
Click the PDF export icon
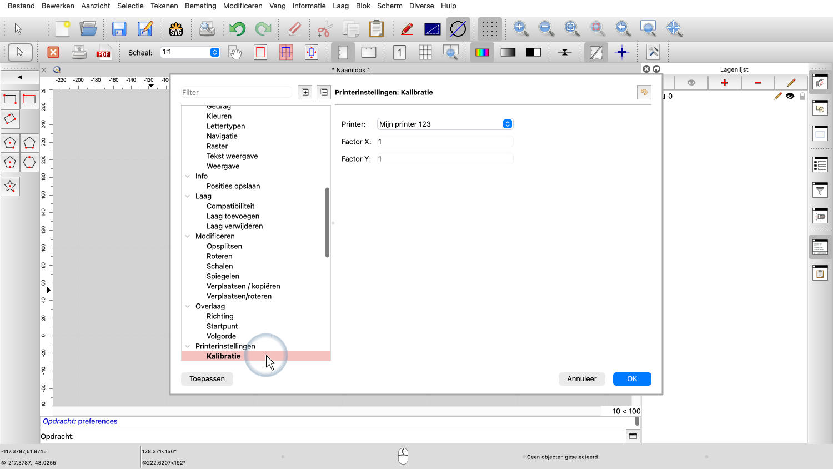coord(103,52)
